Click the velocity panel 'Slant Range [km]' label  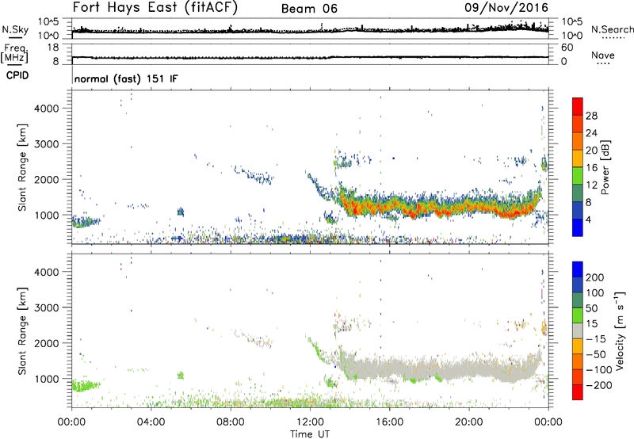point(22,331)
